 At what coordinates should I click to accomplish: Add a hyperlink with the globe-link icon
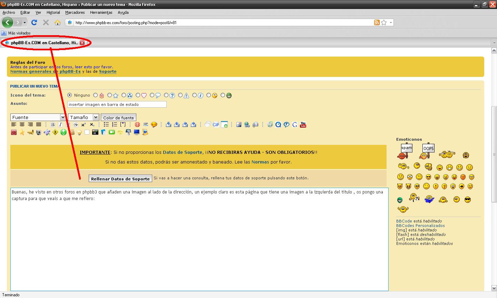click(x=247, y=125)
